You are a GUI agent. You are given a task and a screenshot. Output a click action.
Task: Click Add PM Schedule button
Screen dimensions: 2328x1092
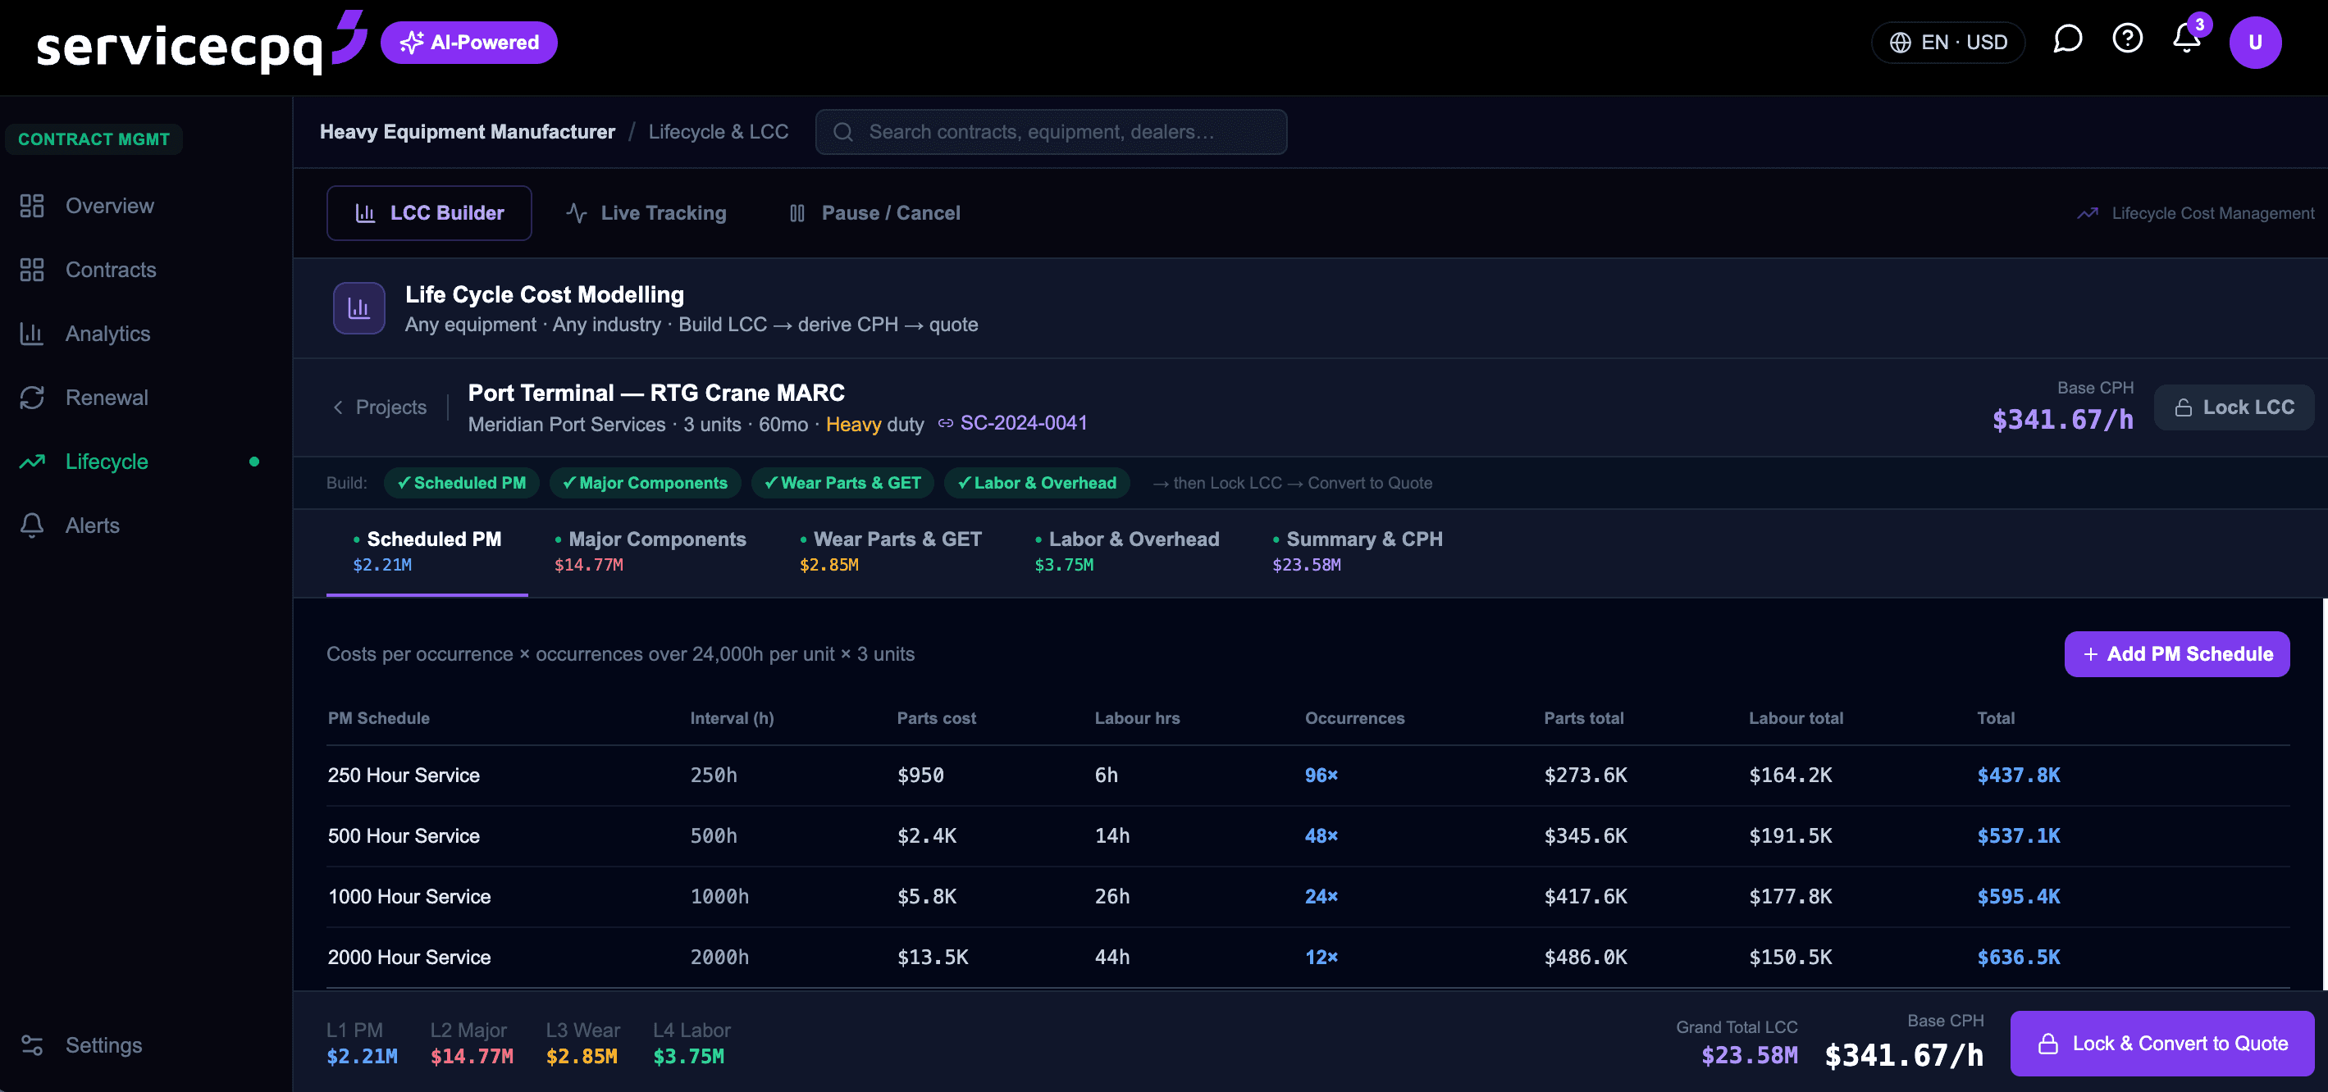click(x=2176, y=654)
